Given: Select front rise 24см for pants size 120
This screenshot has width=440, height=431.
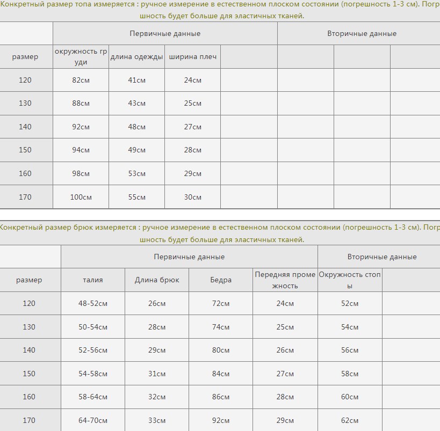Looking at the screenshot, I should pos(285,304).
